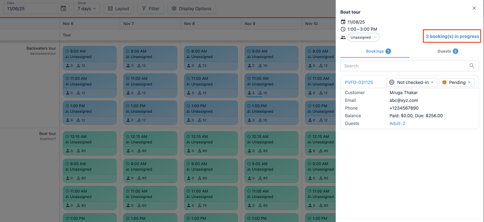Open the Pending status dropdown
Image resolution: width=484 pixels, height=222 pixels.
(x=457, y=82)
